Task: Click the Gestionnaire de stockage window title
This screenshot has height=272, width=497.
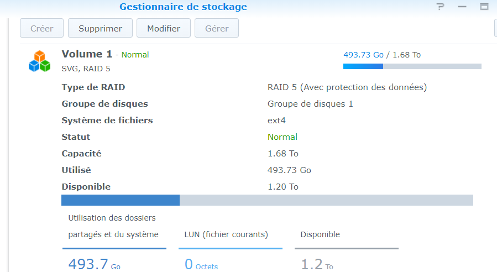Action: pyautogui.click(x=183, y=7)
